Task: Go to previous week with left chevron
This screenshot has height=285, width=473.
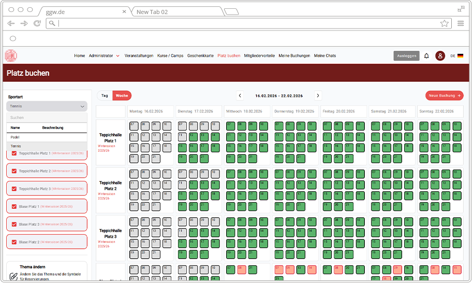Action: 240,96
